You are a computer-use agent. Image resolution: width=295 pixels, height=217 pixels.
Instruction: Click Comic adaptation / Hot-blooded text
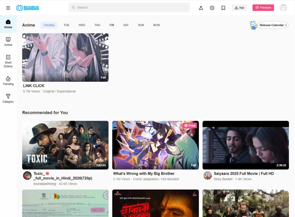(156, 179)
